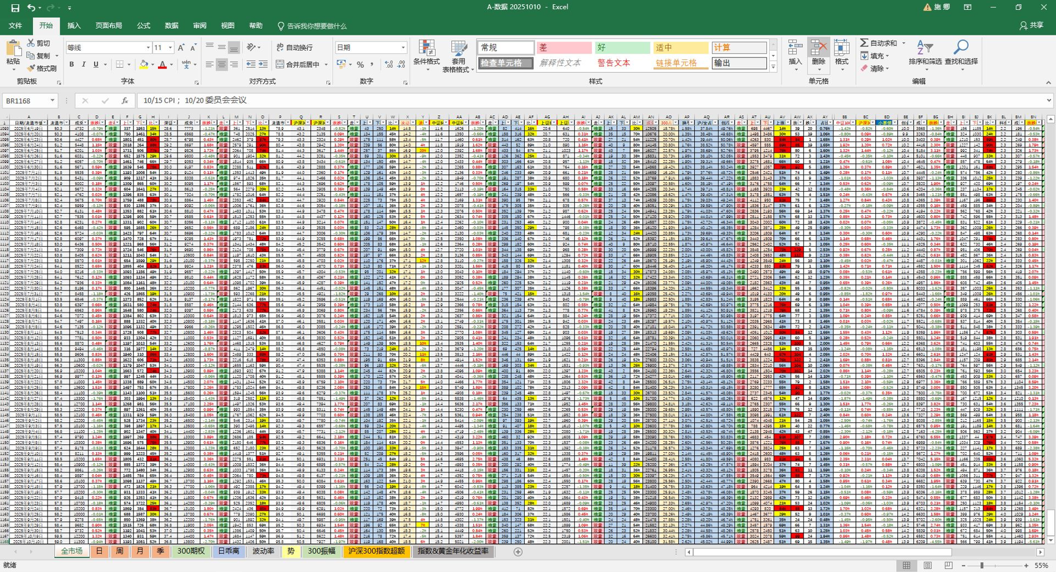Screen dimensions: 1056x572
Task: Open the font name dropdown (等线)
Action: pos(148,48)
